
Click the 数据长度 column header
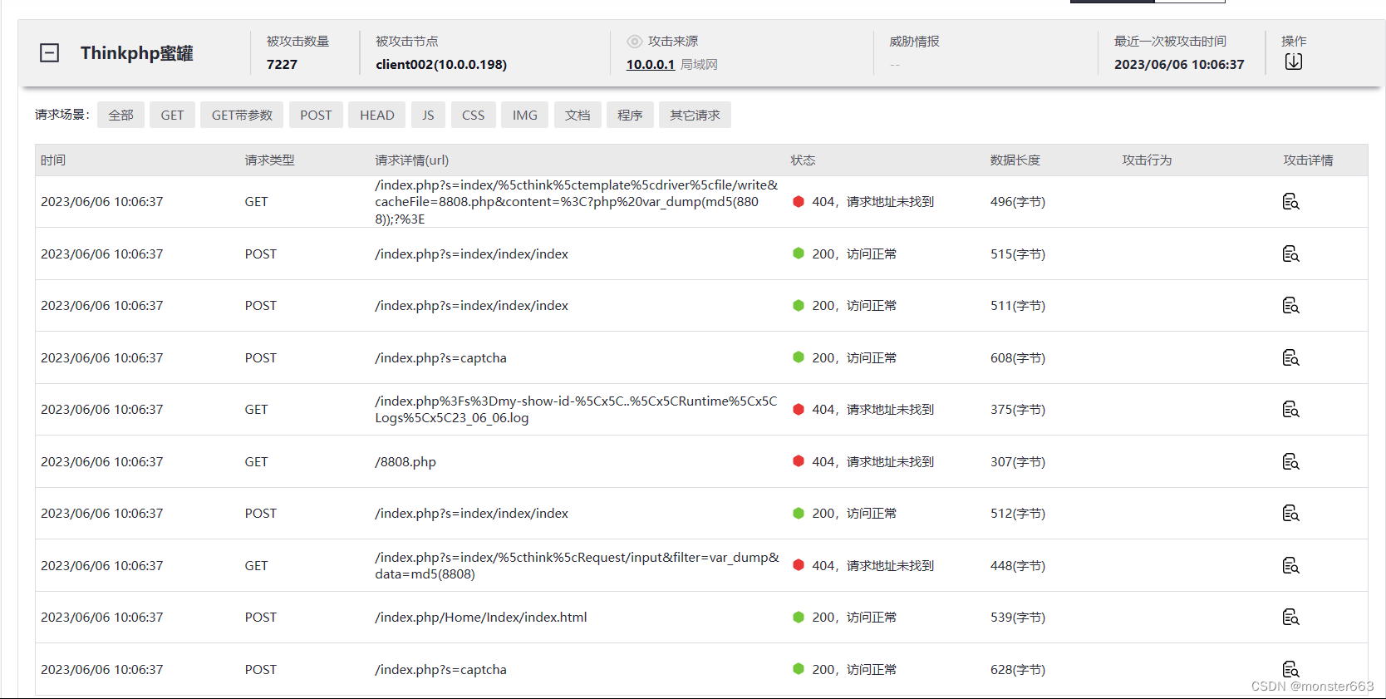point(1015,160)
